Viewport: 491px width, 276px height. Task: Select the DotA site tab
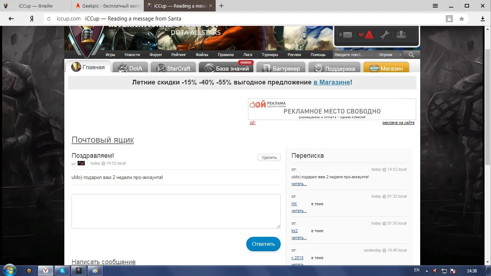[130, 68]
